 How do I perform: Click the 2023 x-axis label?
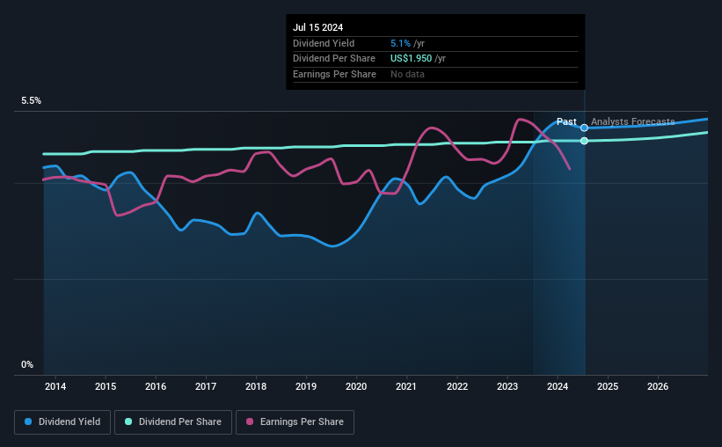point(507,386)
